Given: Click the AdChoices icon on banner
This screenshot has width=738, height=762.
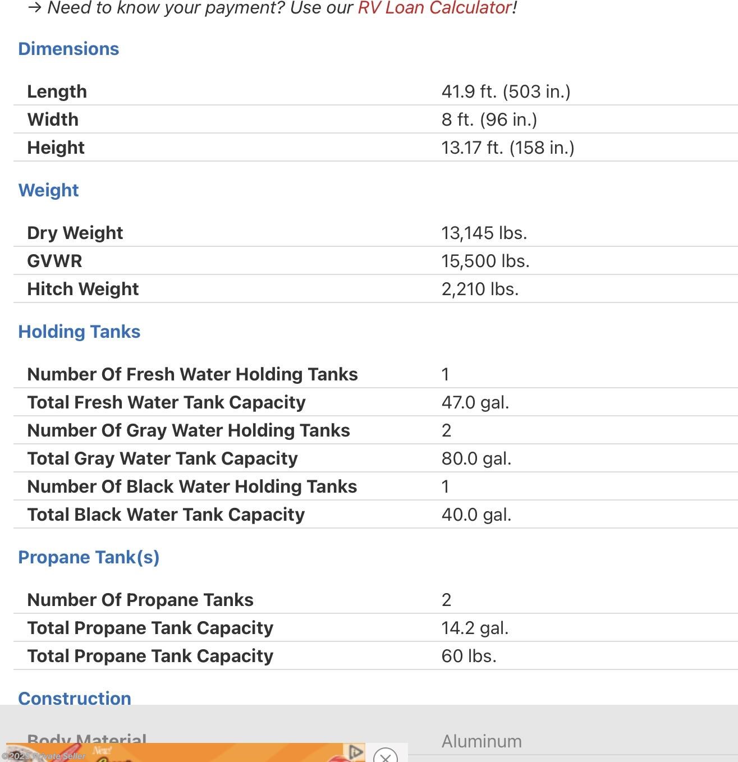Looking at the screenshot, I should (355, 752).
